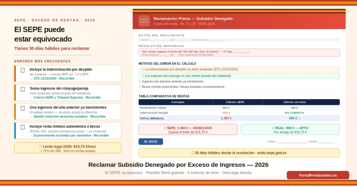Click the 'El SEPE puede estar equivocado' headline
This screenshot has height=187, width=357.
coord(43,34)
